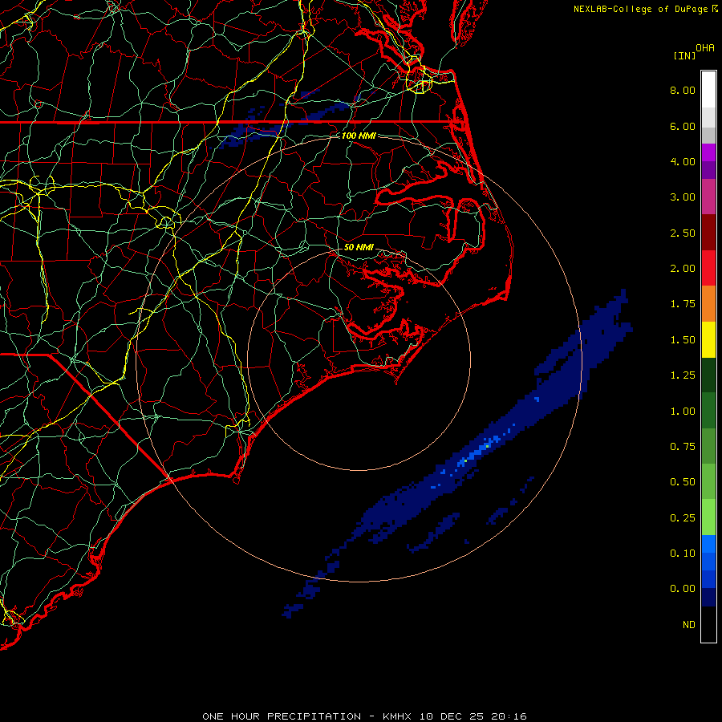Click the black ND swatch in legend
The width and height of the screenshot is (722, 722).
[x=708, y=624]
